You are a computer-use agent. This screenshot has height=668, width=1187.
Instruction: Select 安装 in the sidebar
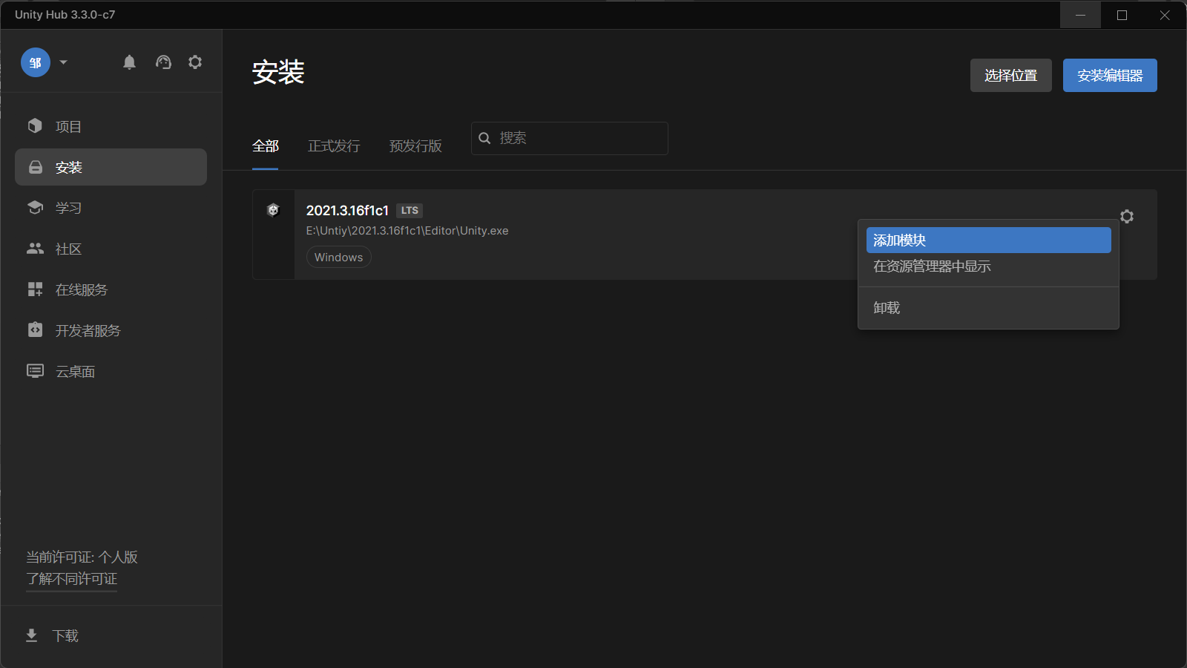[x=111, y=167]
